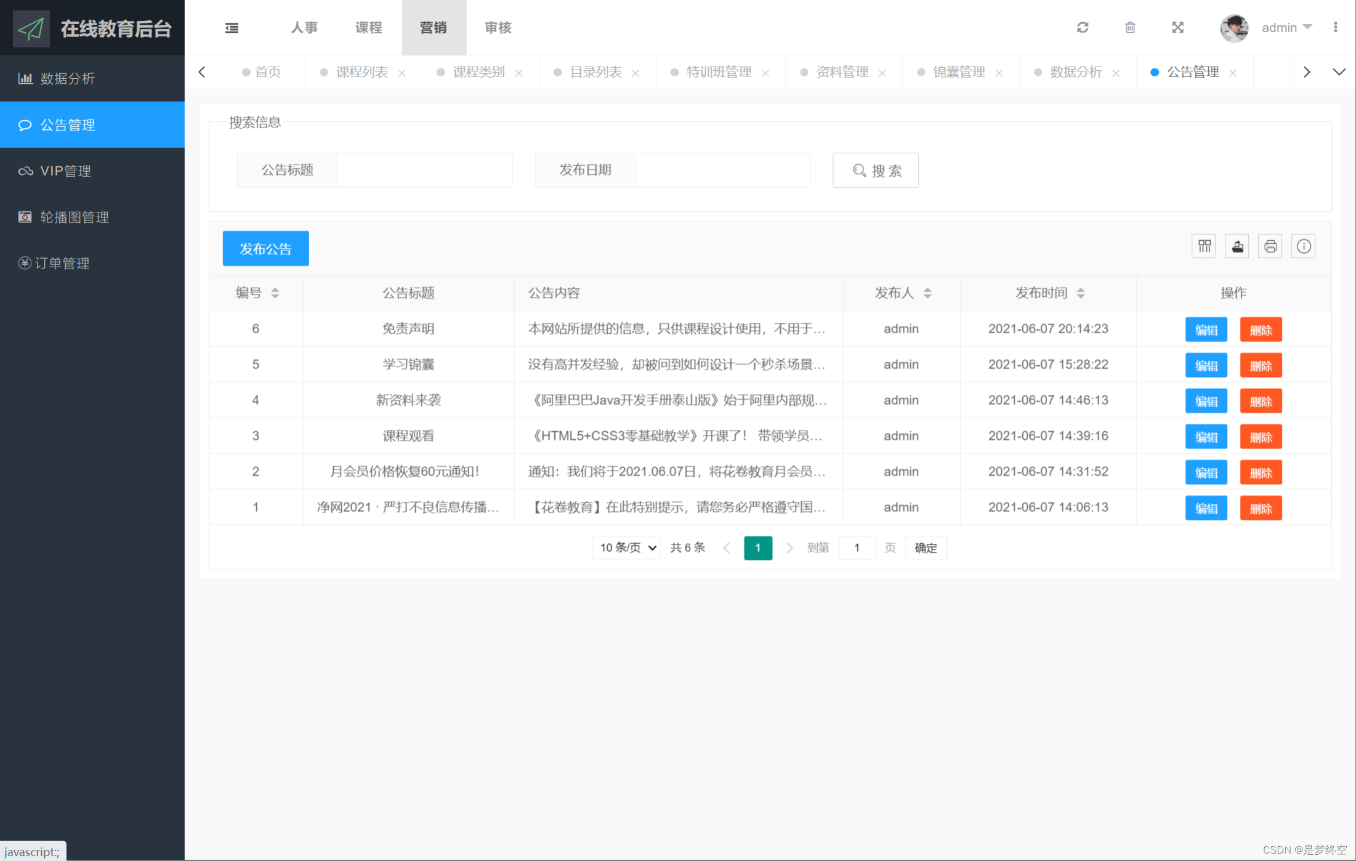Click the admin user avatar
This screenshot has width=1356, height=861.
(1234, 28)
